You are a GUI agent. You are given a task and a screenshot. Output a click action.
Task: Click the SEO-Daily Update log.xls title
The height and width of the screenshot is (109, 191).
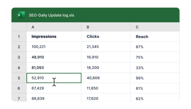52,15
